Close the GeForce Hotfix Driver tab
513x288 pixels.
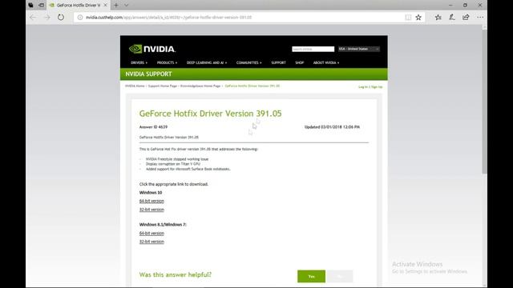click(x=105, y=6)
